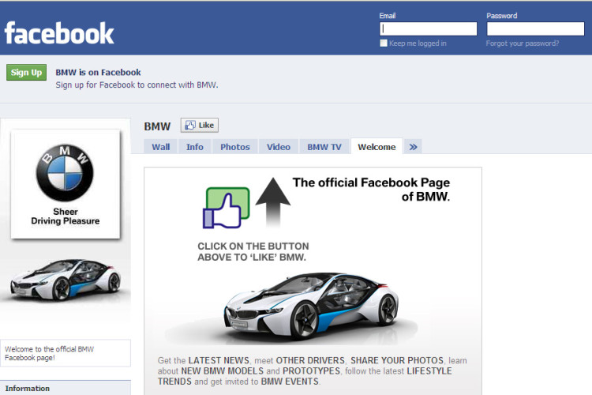The height and width of the screenshot is (395, 592).
Task: Click 'Sign up for Facebook to connect with BMW.'
Action: [137, 85]
